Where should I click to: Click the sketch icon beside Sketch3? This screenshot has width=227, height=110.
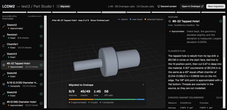(x=4, y=55)
